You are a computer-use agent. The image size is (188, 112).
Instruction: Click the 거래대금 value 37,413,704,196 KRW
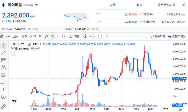(173, 22)
